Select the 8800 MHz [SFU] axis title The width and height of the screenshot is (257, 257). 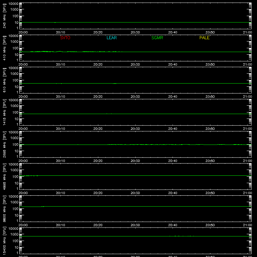click(4, 208)
